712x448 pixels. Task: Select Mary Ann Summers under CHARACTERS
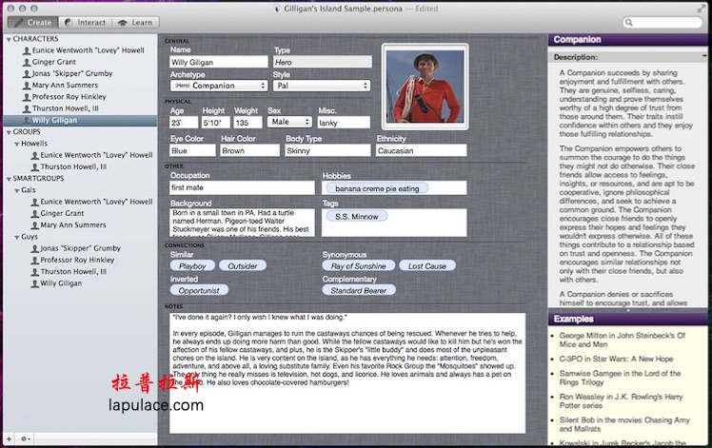tap(65, 85)
